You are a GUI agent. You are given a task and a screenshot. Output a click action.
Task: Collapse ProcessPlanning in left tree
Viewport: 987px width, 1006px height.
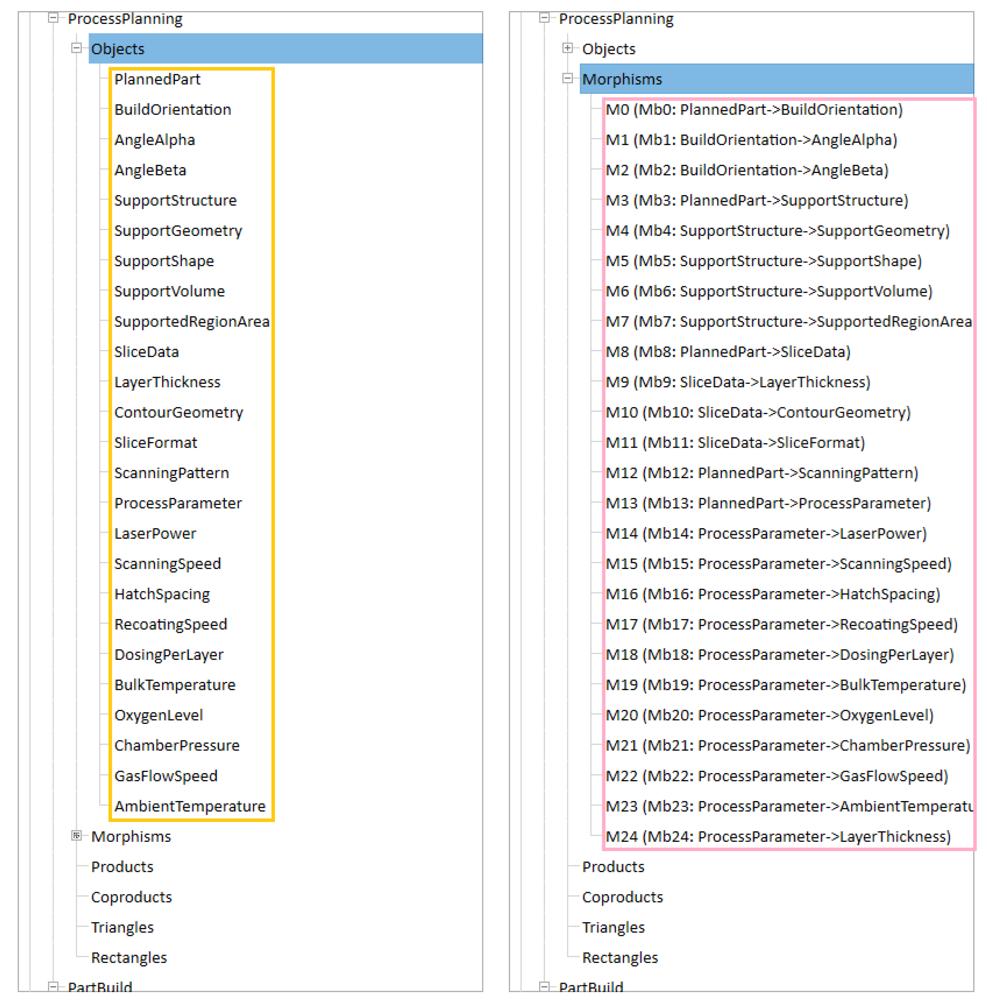[x=53, y=18]
